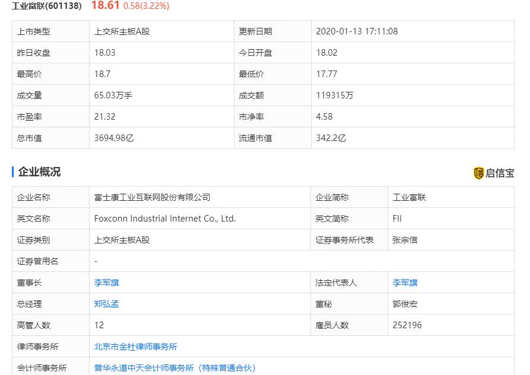Open the 普华永道中天会计师事务所 accounting firm link
The height and width of the screenshot is (375, 530).
click(x=174, y=368)
